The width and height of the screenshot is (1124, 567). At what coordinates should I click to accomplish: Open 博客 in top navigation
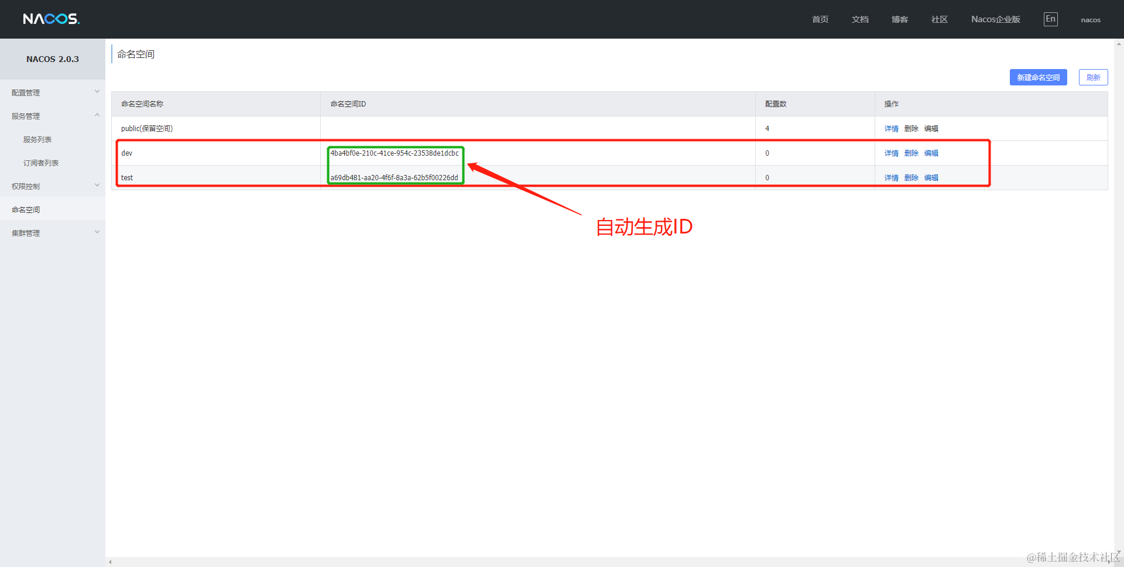(900, 19)
